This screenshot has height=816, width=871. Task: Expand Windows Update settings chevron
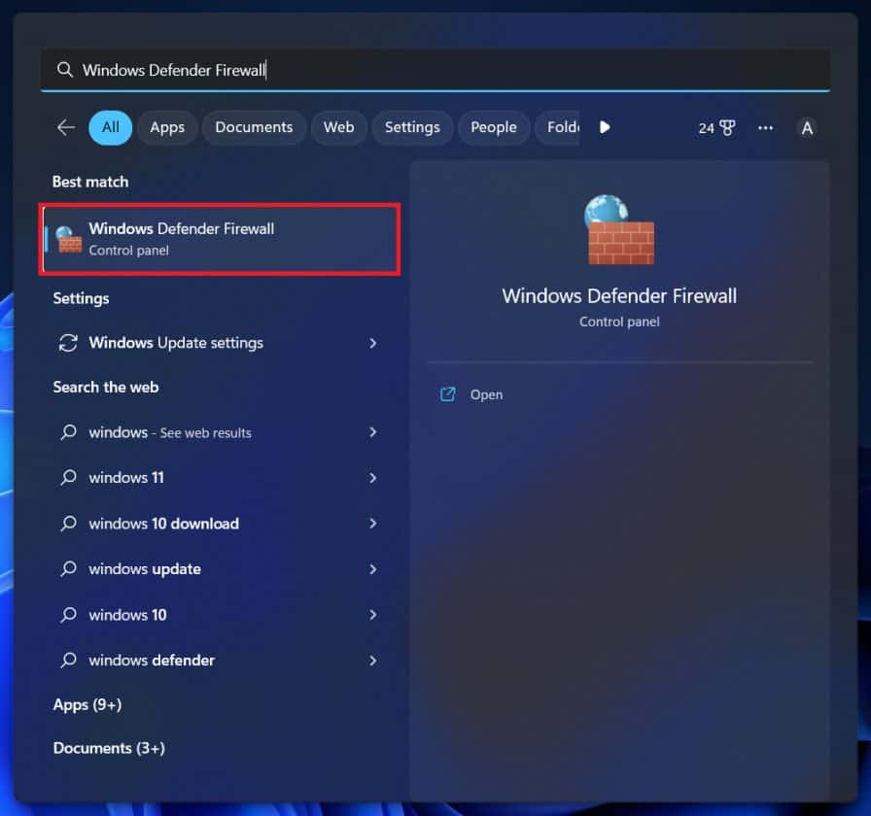pyautogui.click(x=373, y=343)
